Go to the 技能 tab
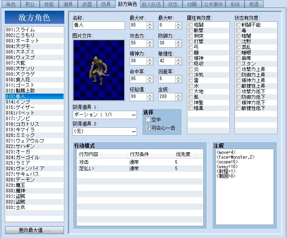The image size is (287, 238). pos(49,4)
